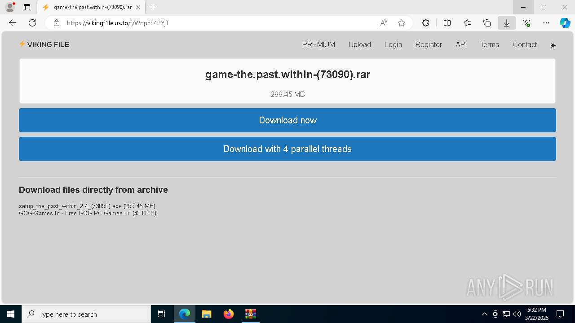
Task: Add this page to favorites star
Action: 402,23
